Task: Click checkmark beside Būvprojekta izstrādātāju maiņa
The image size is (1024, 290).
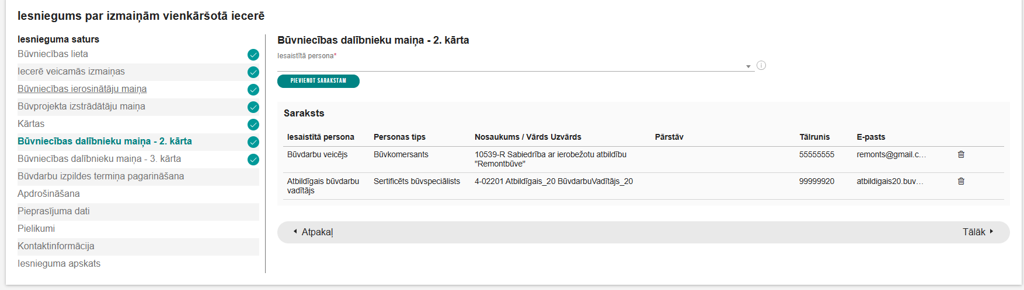Action: pos(253,107)
